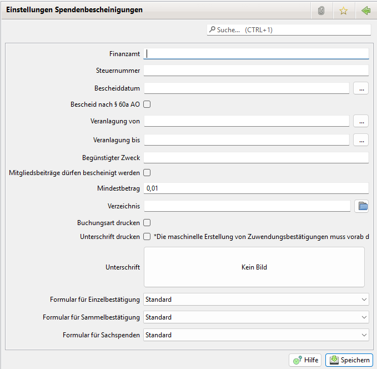Click the magnifier icon in search box
Image resolution: width=377 pixels, height=369 pixels.
(x=212, y=30)
